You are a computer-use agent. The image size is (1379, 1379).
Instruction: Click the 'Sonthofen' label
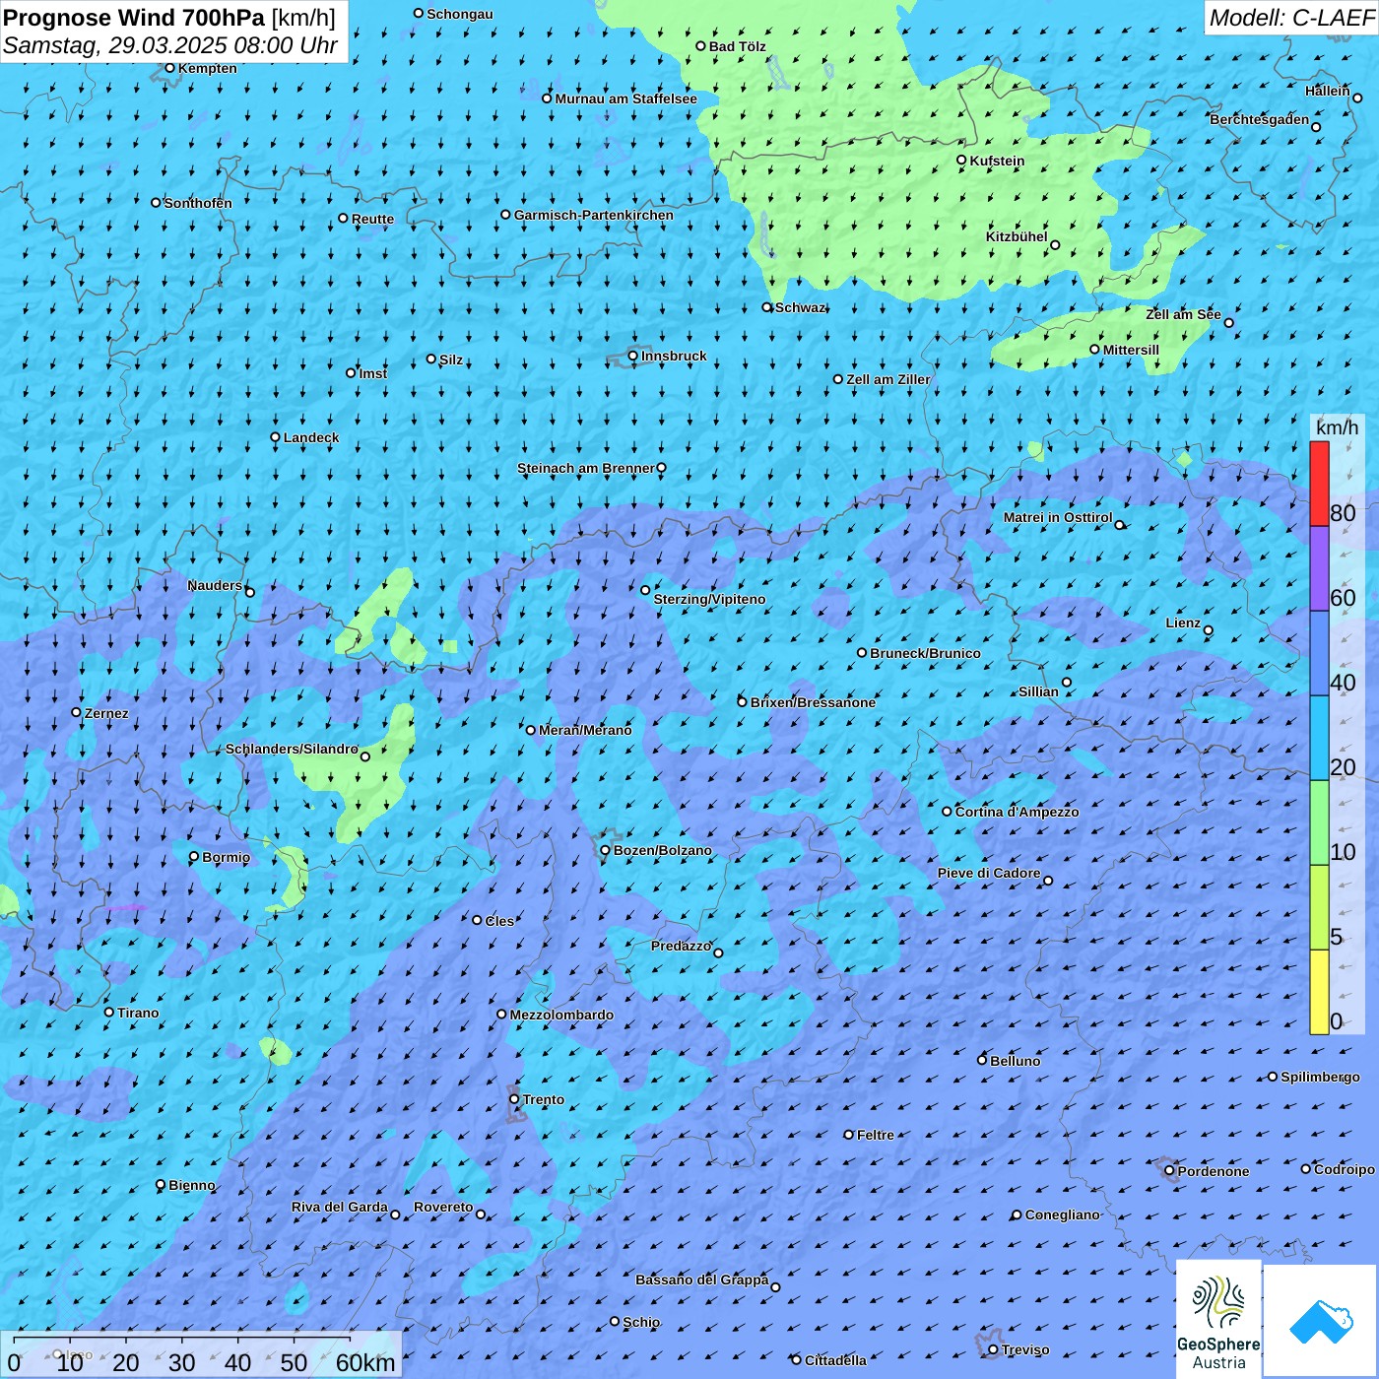coord(198,203)
